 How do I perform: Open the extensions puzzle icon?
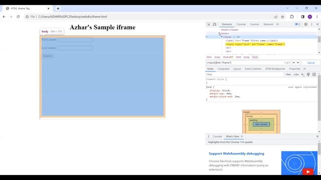pyautogui.click(x=292, y=16)
